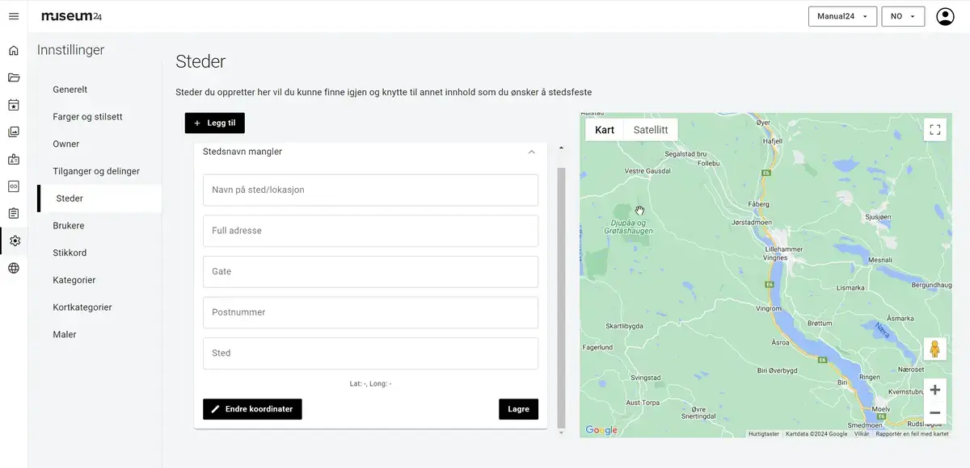Zoom out on the map

(x=935, y=413)
